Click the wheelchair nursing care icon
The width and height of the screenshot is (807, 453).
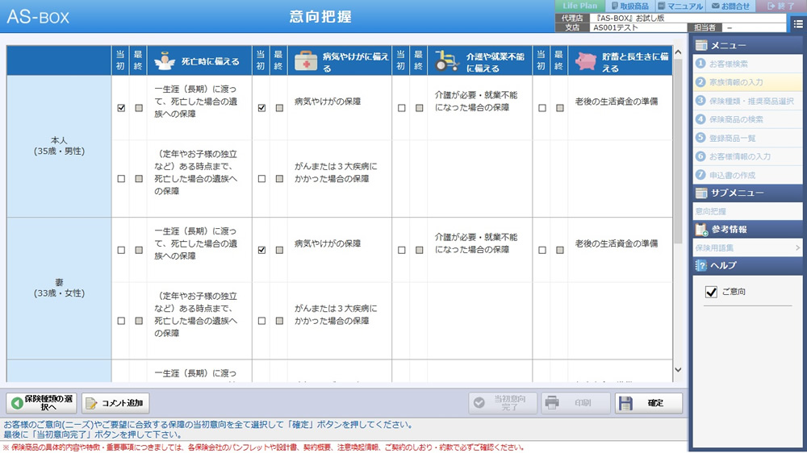(x=446, y=60)
